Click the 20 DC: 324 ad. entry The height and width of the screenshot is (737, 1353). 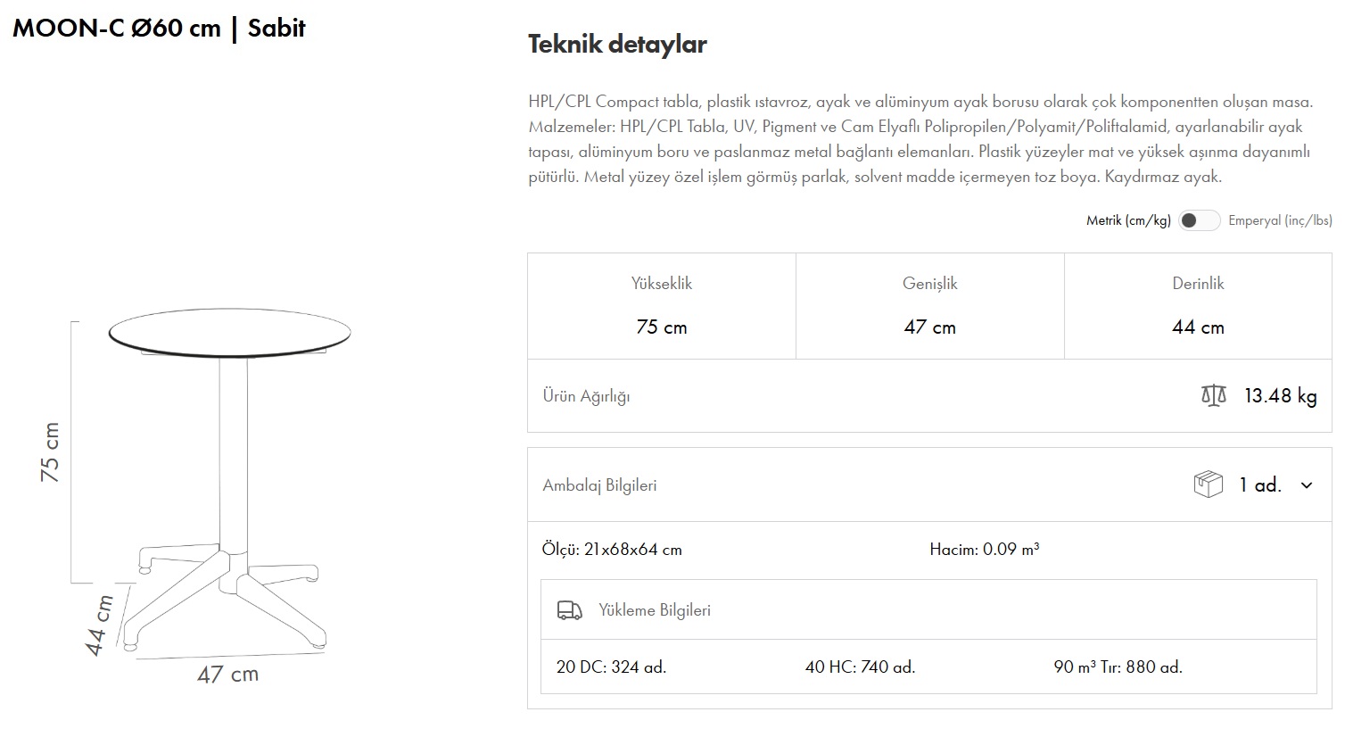[x=611, y=667]
